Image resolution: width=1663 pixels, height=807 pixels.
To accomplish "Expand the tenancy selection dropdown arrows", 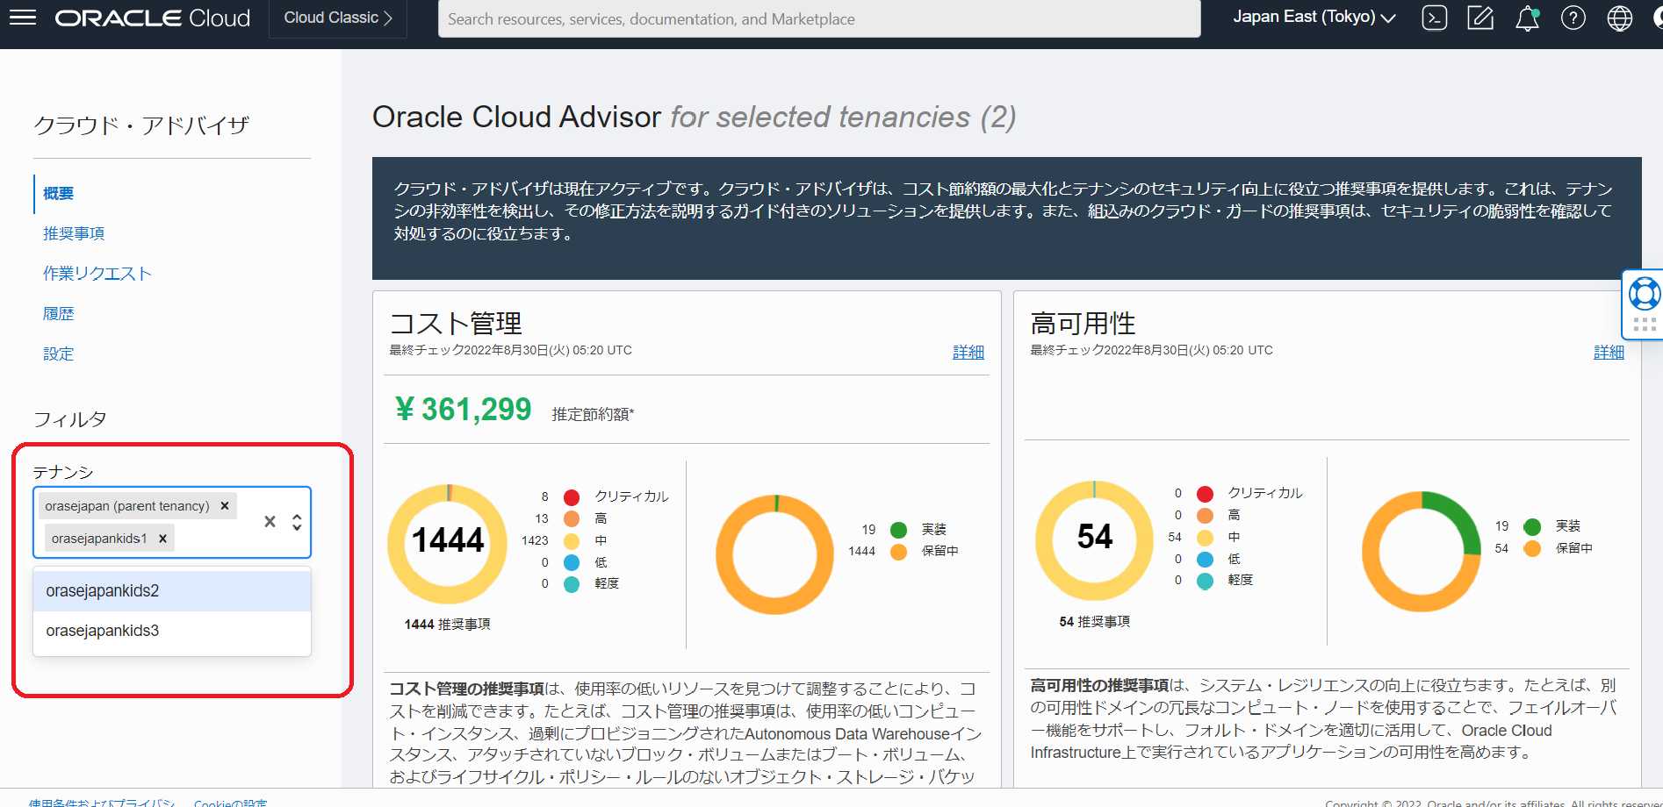I will point(296,521).
